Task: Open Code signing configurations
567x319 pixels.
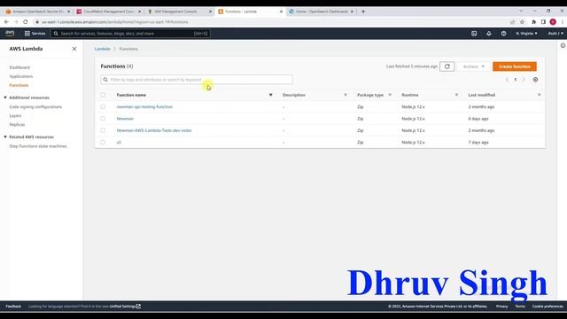Action: tap(35, 107)
